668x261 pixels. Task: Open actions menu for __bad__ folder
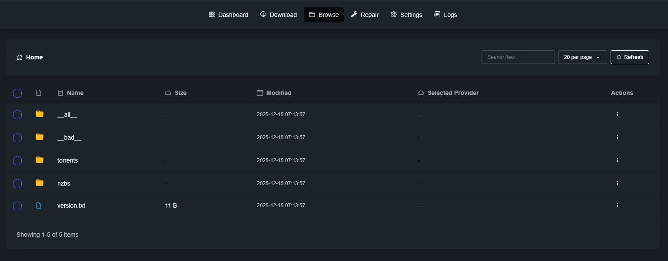[617, 137]
